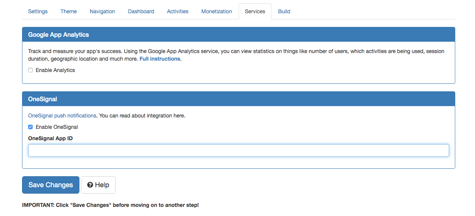Click the IMPORTANT Save Changes reminder text
The width and height of the screenshot is (475, 216).
(110, 205)
